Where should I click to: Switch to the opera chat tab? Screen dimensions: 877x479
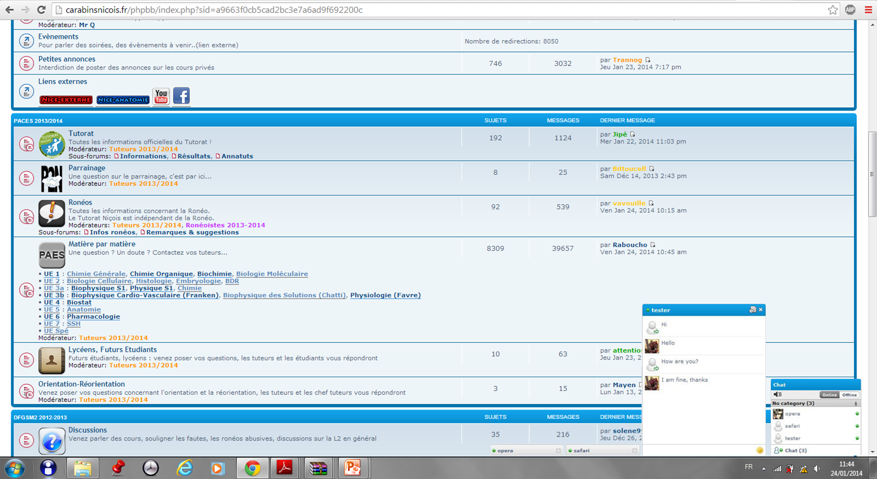pos(505,451)
